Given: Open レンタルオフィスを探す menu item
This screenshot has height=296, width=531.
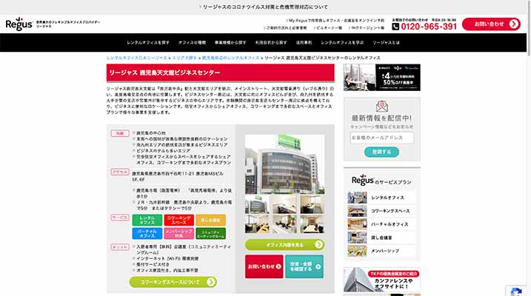Looking at the screenshot, I should tap(148, 43).
